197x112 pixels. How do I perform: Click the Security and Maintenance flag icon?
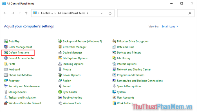click(6, 86)
